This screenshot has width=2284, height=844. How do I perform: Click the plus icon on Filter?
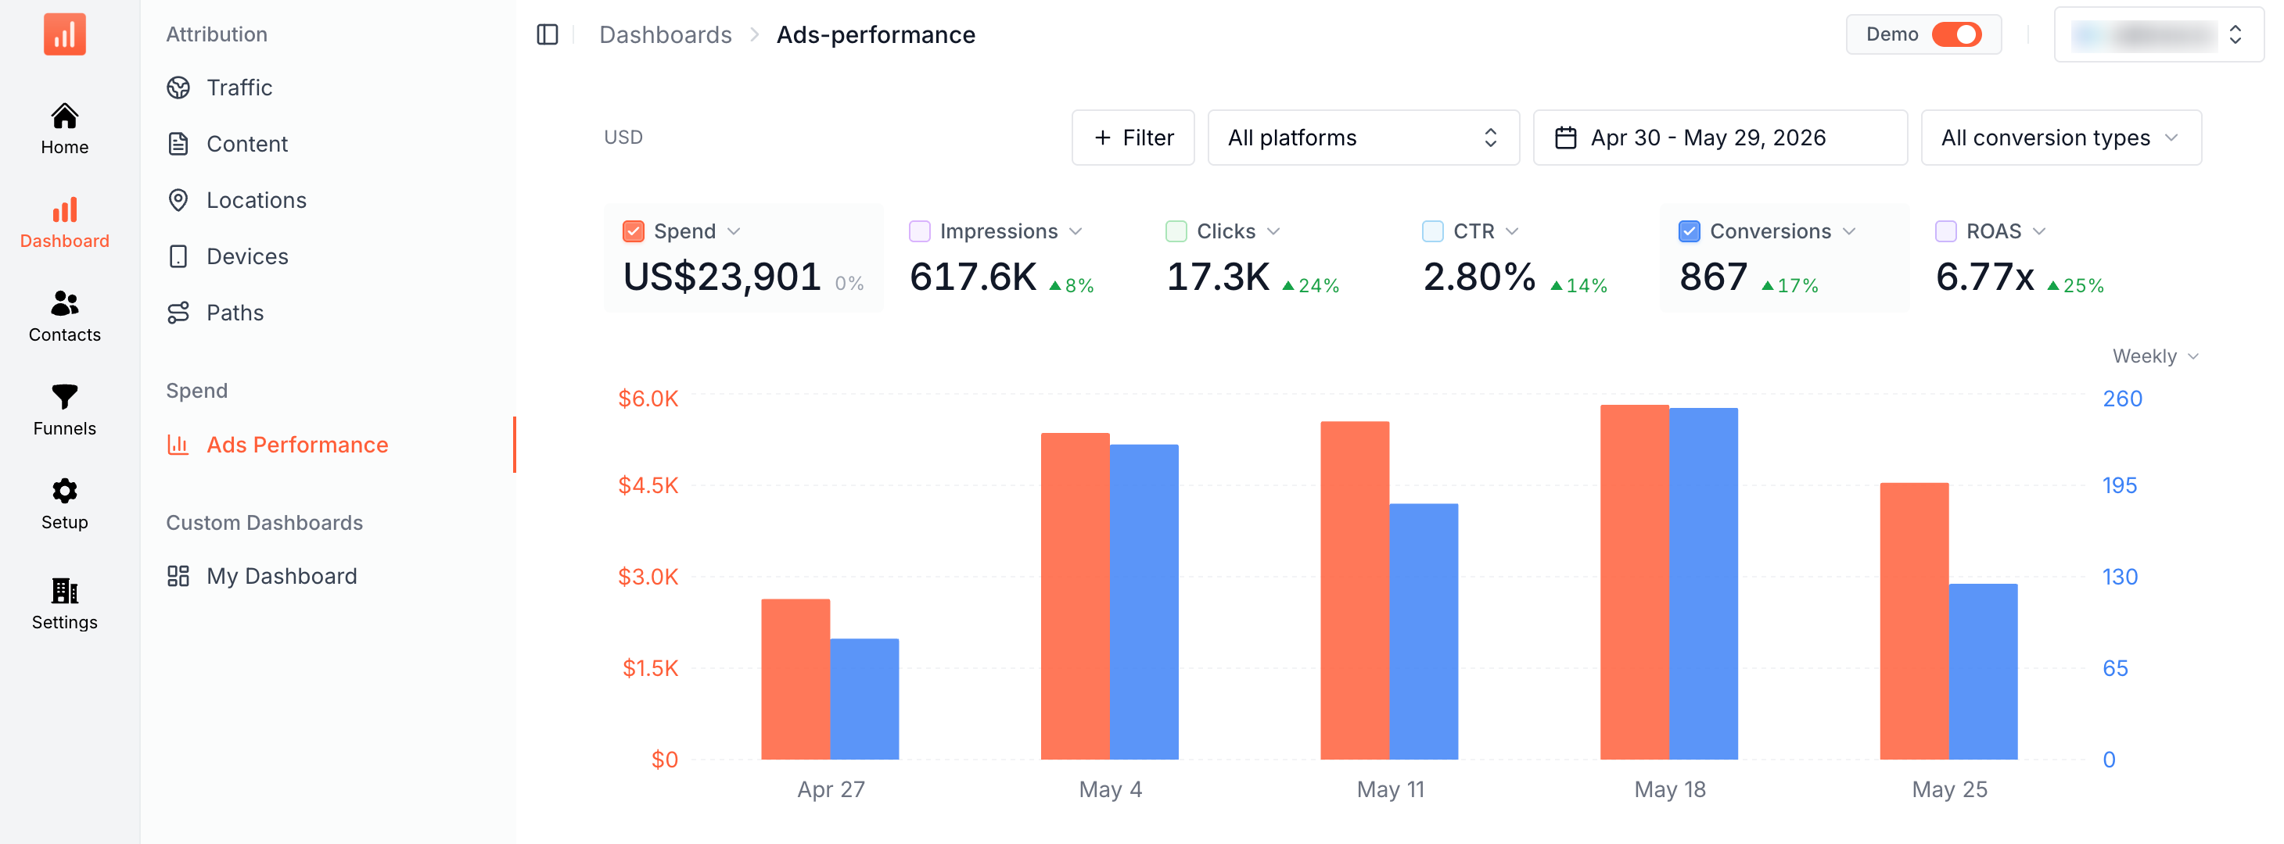pyautogui.click(x=1102, y=138)
